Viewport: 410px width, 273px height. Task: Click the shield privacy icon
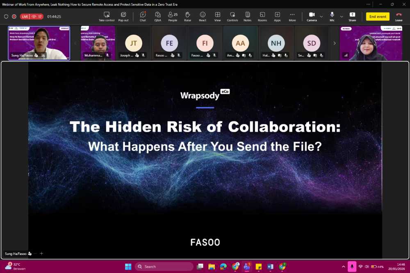tap(6, 16)
